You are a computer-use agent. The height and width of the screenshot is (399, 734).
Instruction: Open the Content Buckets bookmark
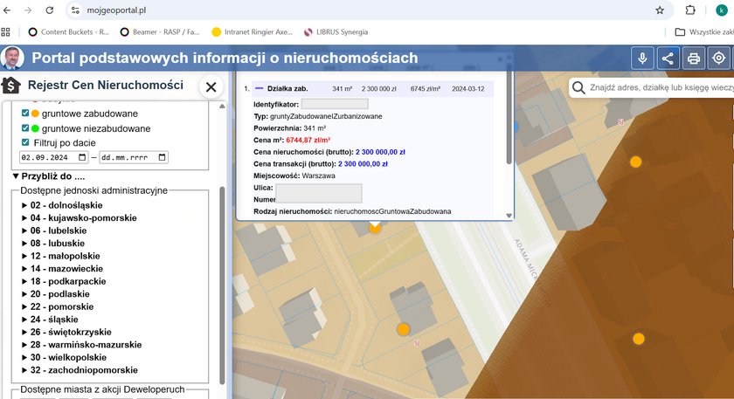[x=67, y=32]
